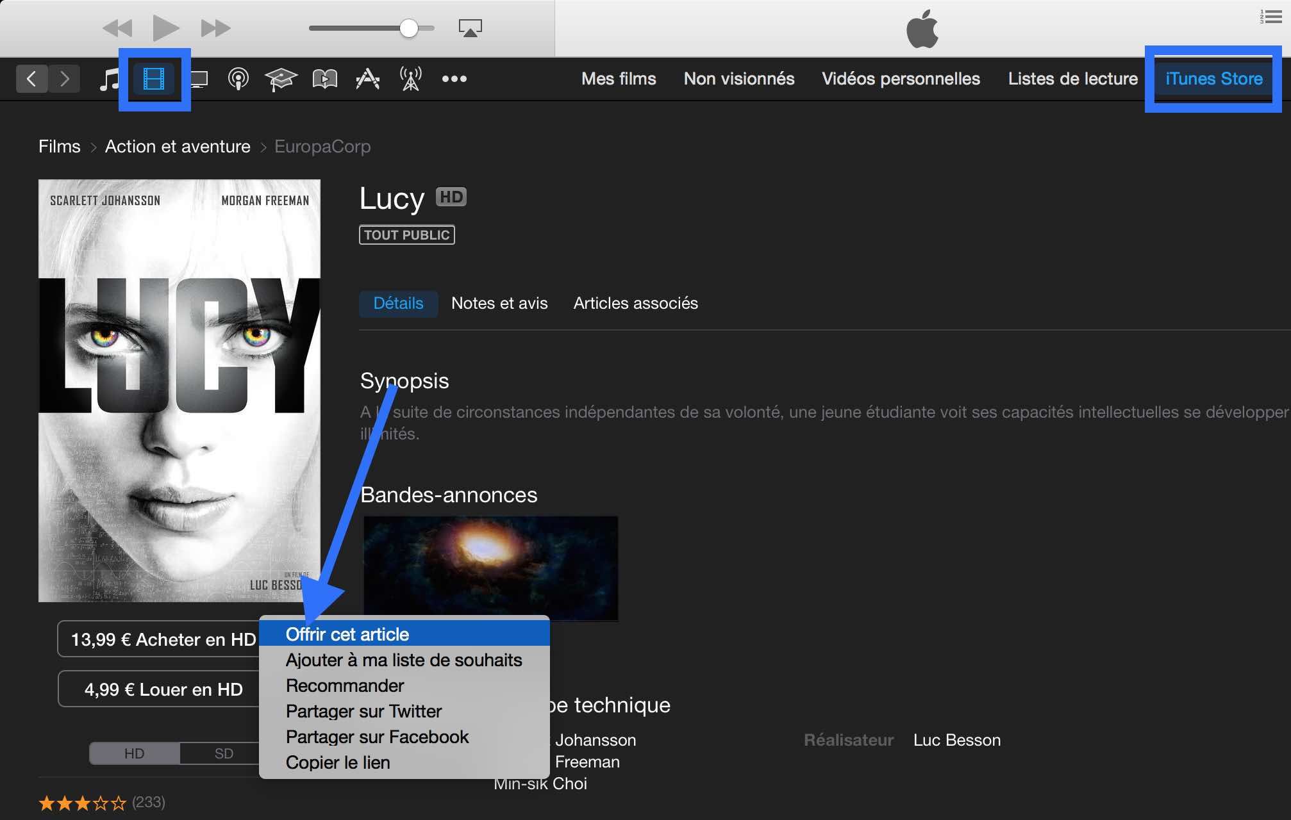Viewport: 1291px width, 820px height.
Task: Open the Podcasts icon
Action: pos(238,79)
